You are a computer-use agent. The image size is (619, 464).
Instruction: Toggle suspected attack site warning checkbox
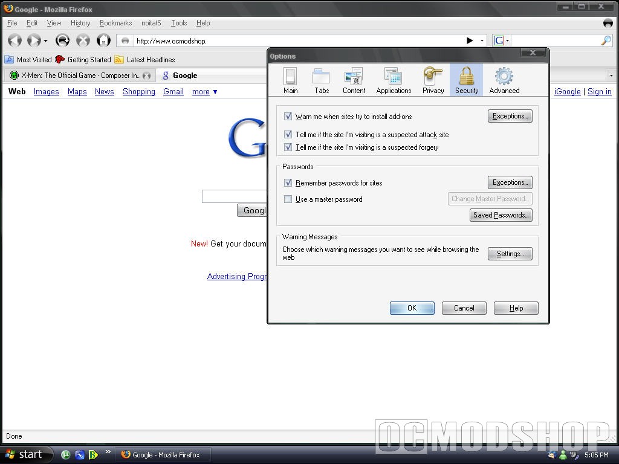(x=288, y=135)
